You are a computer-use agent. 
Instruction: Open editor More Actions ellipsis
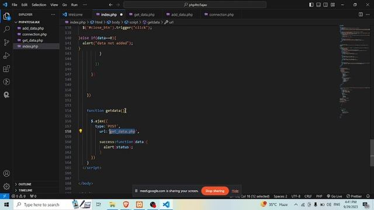point(368,15)
